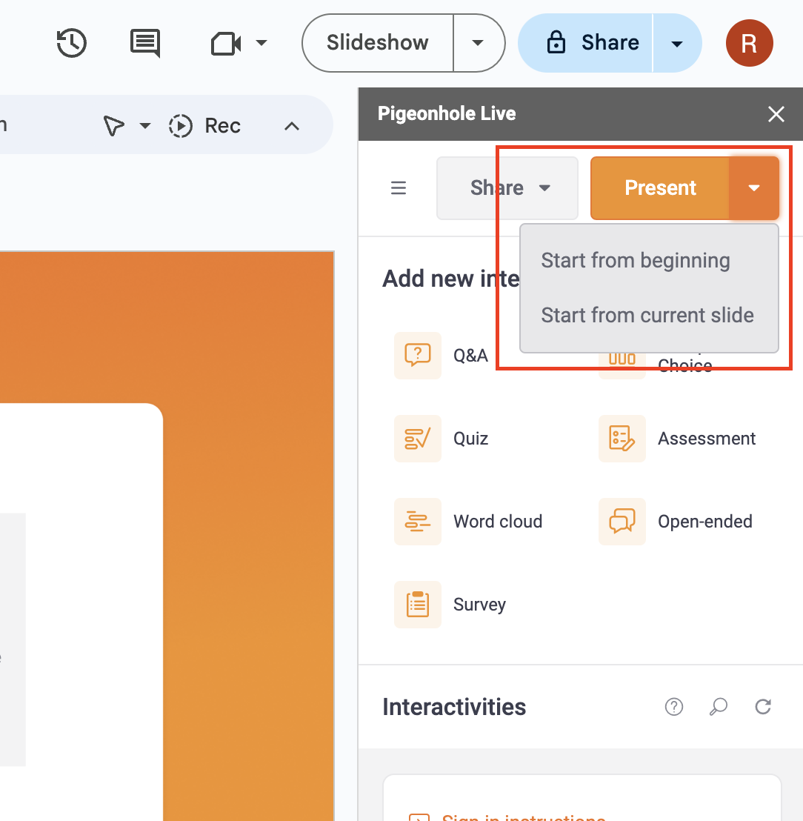The image size is (803, 821).
Task: Open Slideshow options dropdown arrow
Action: pyautogui.click(x=478, y=43)
